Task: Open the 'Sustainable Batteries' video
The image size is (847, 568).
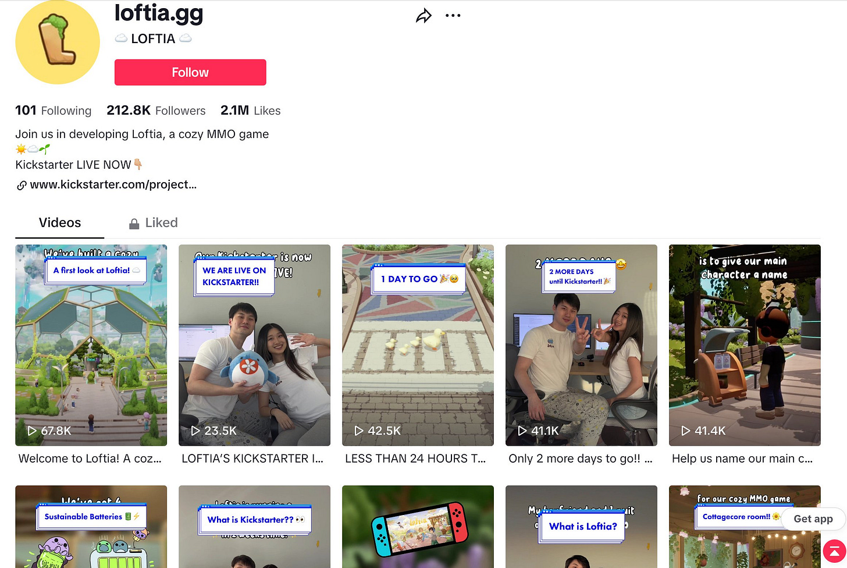Action: click(91, 527)
